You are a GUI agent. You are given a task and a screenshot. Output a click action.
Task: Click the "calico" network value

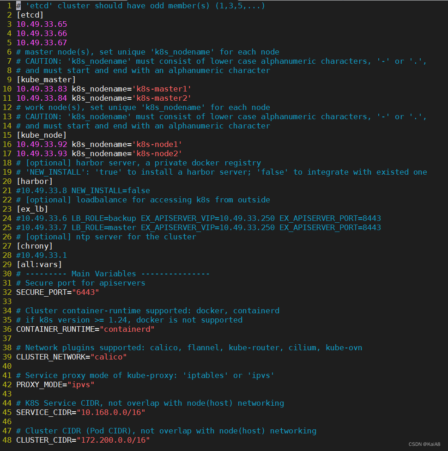click(109, 357)
